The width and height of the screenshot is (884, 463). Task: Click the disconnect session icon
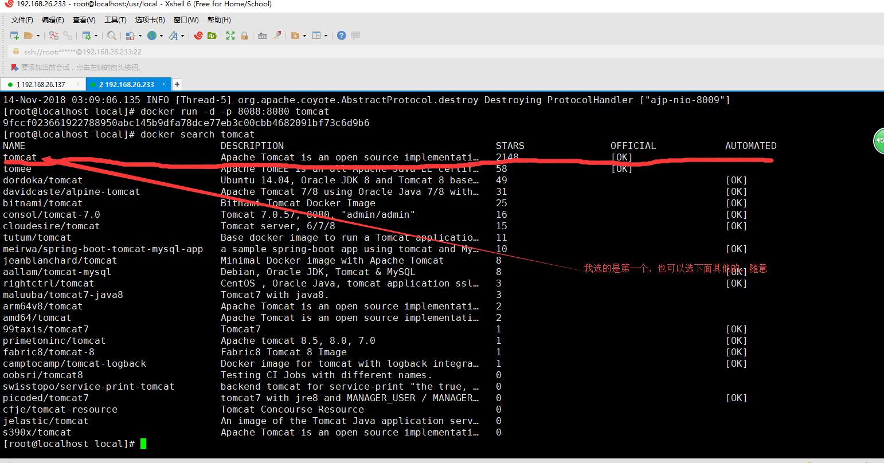[x=54, y=36]
